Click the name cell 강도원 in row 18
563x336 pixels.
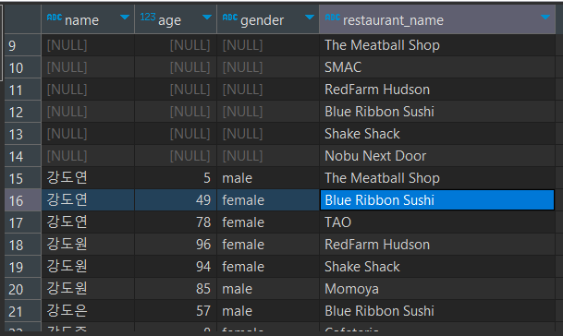[88, 245]
